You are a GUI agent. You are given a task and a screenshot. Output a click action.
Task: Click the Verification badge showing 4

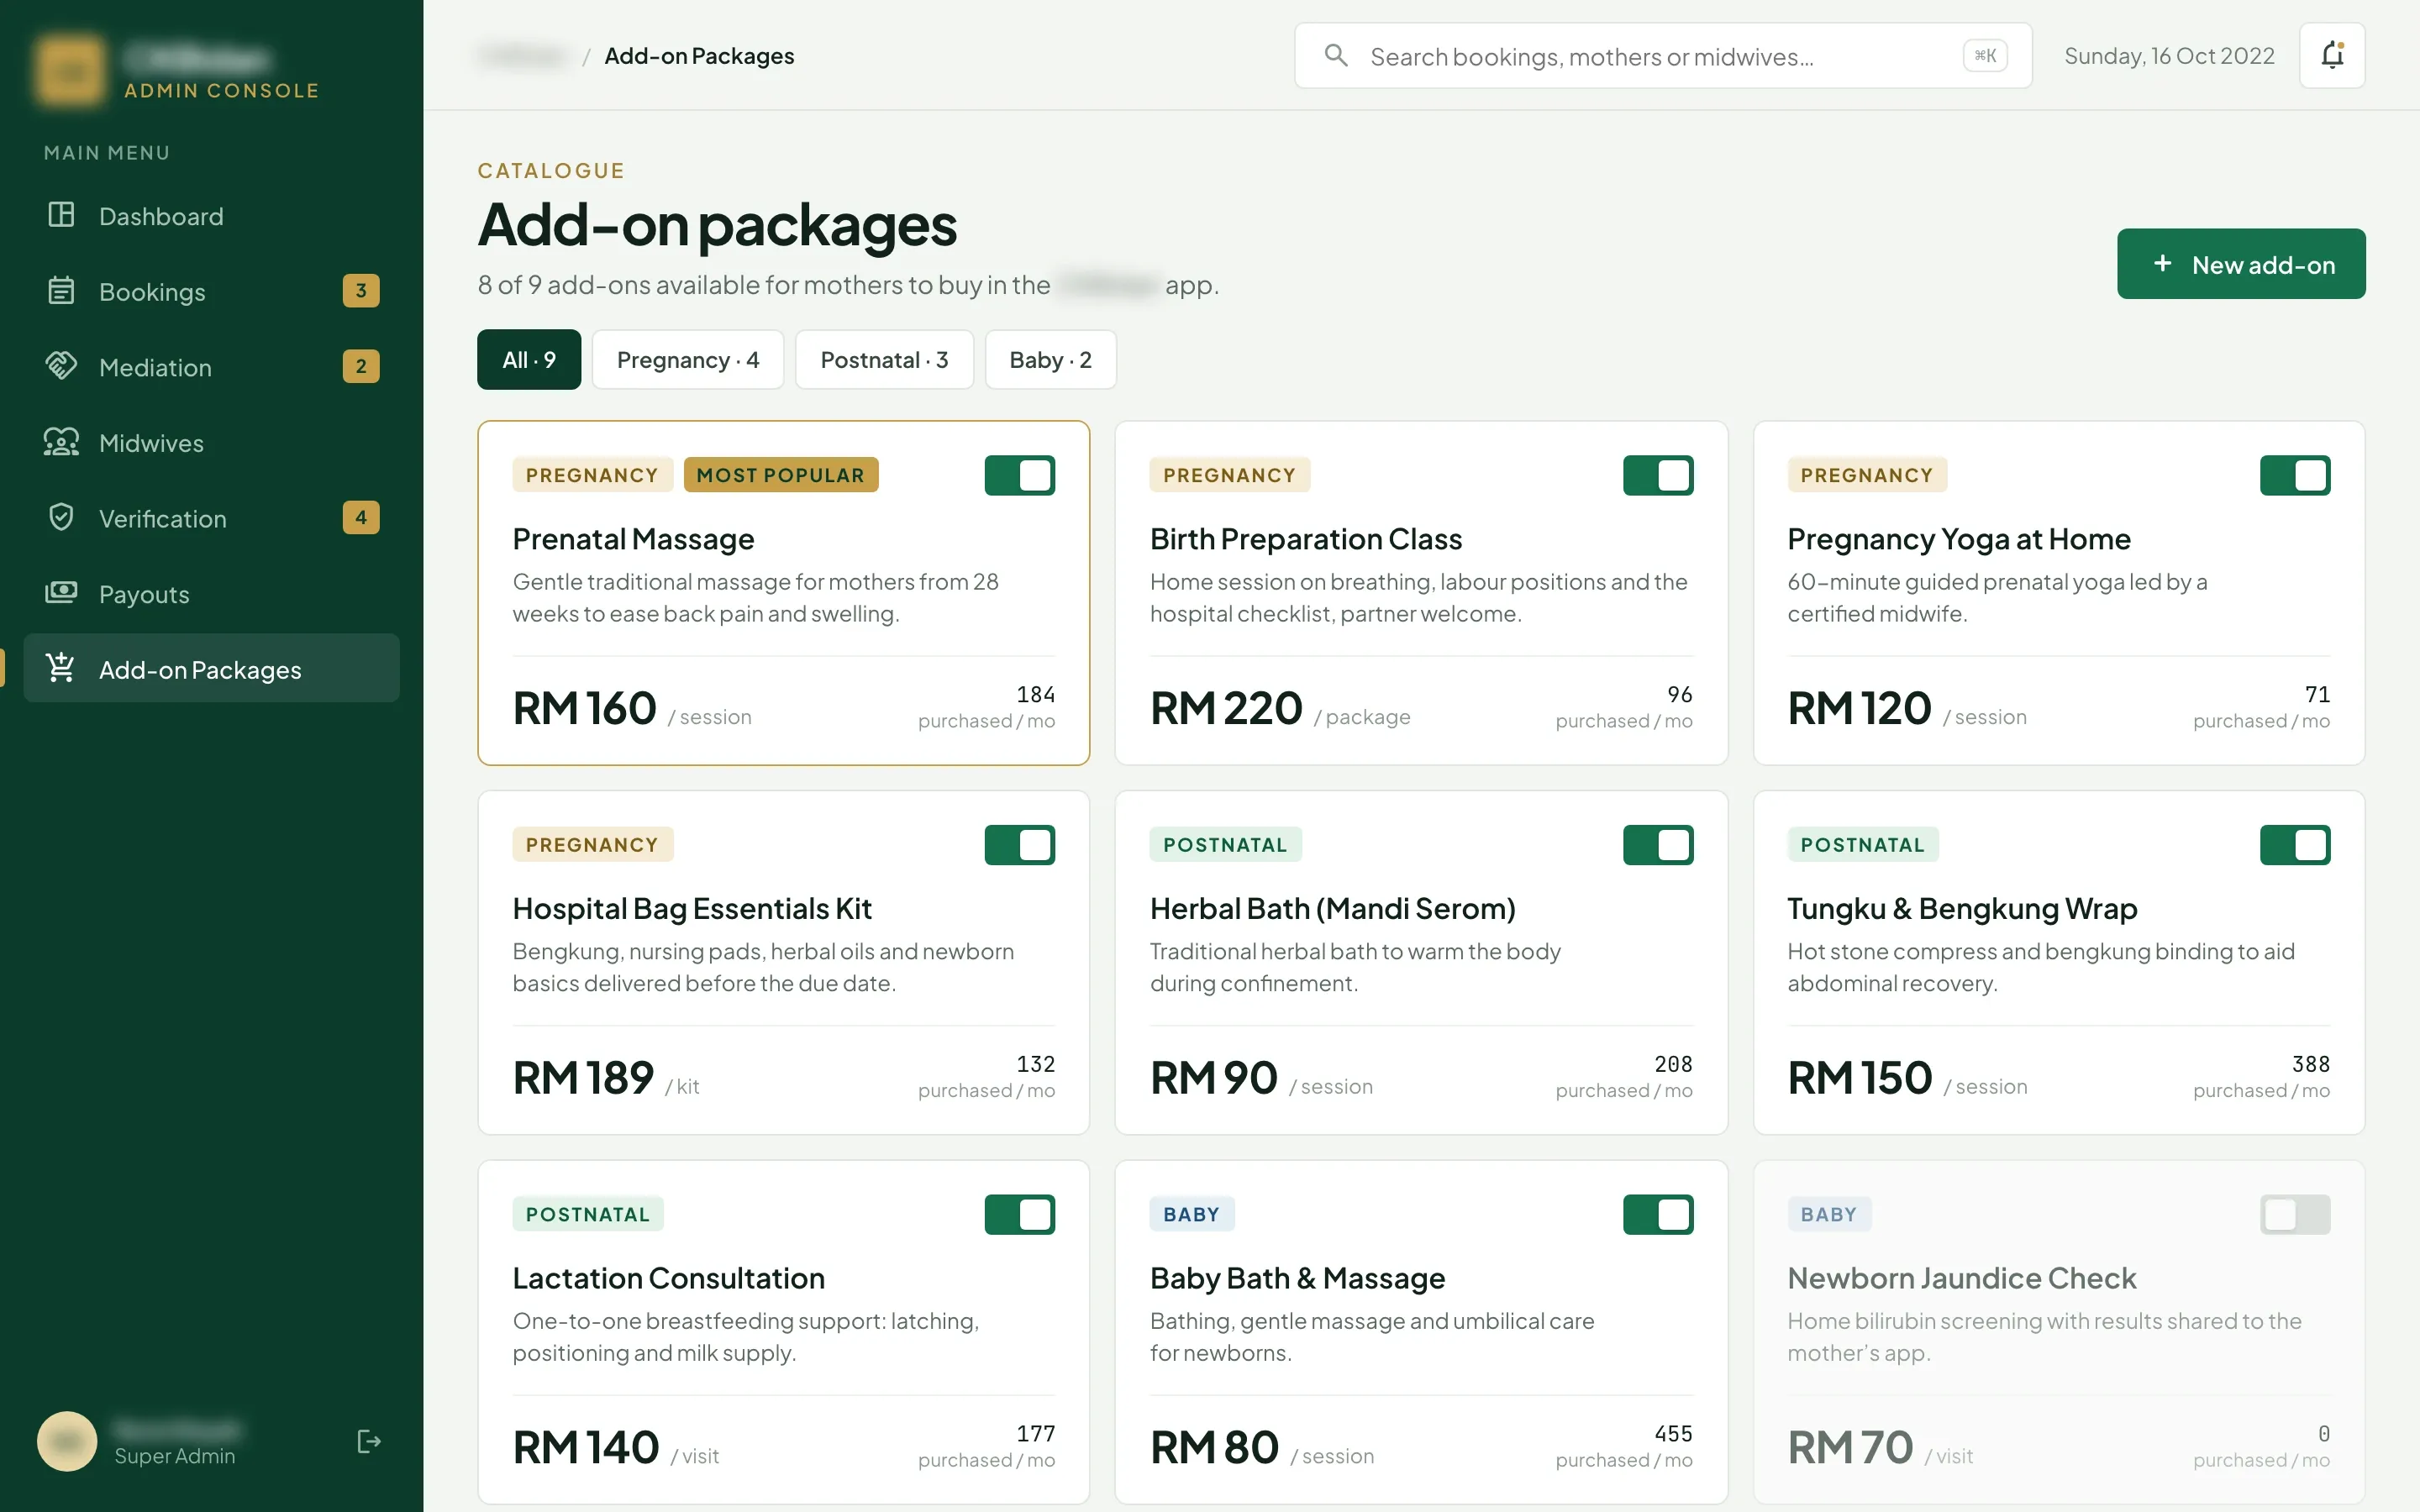point(361,517)
